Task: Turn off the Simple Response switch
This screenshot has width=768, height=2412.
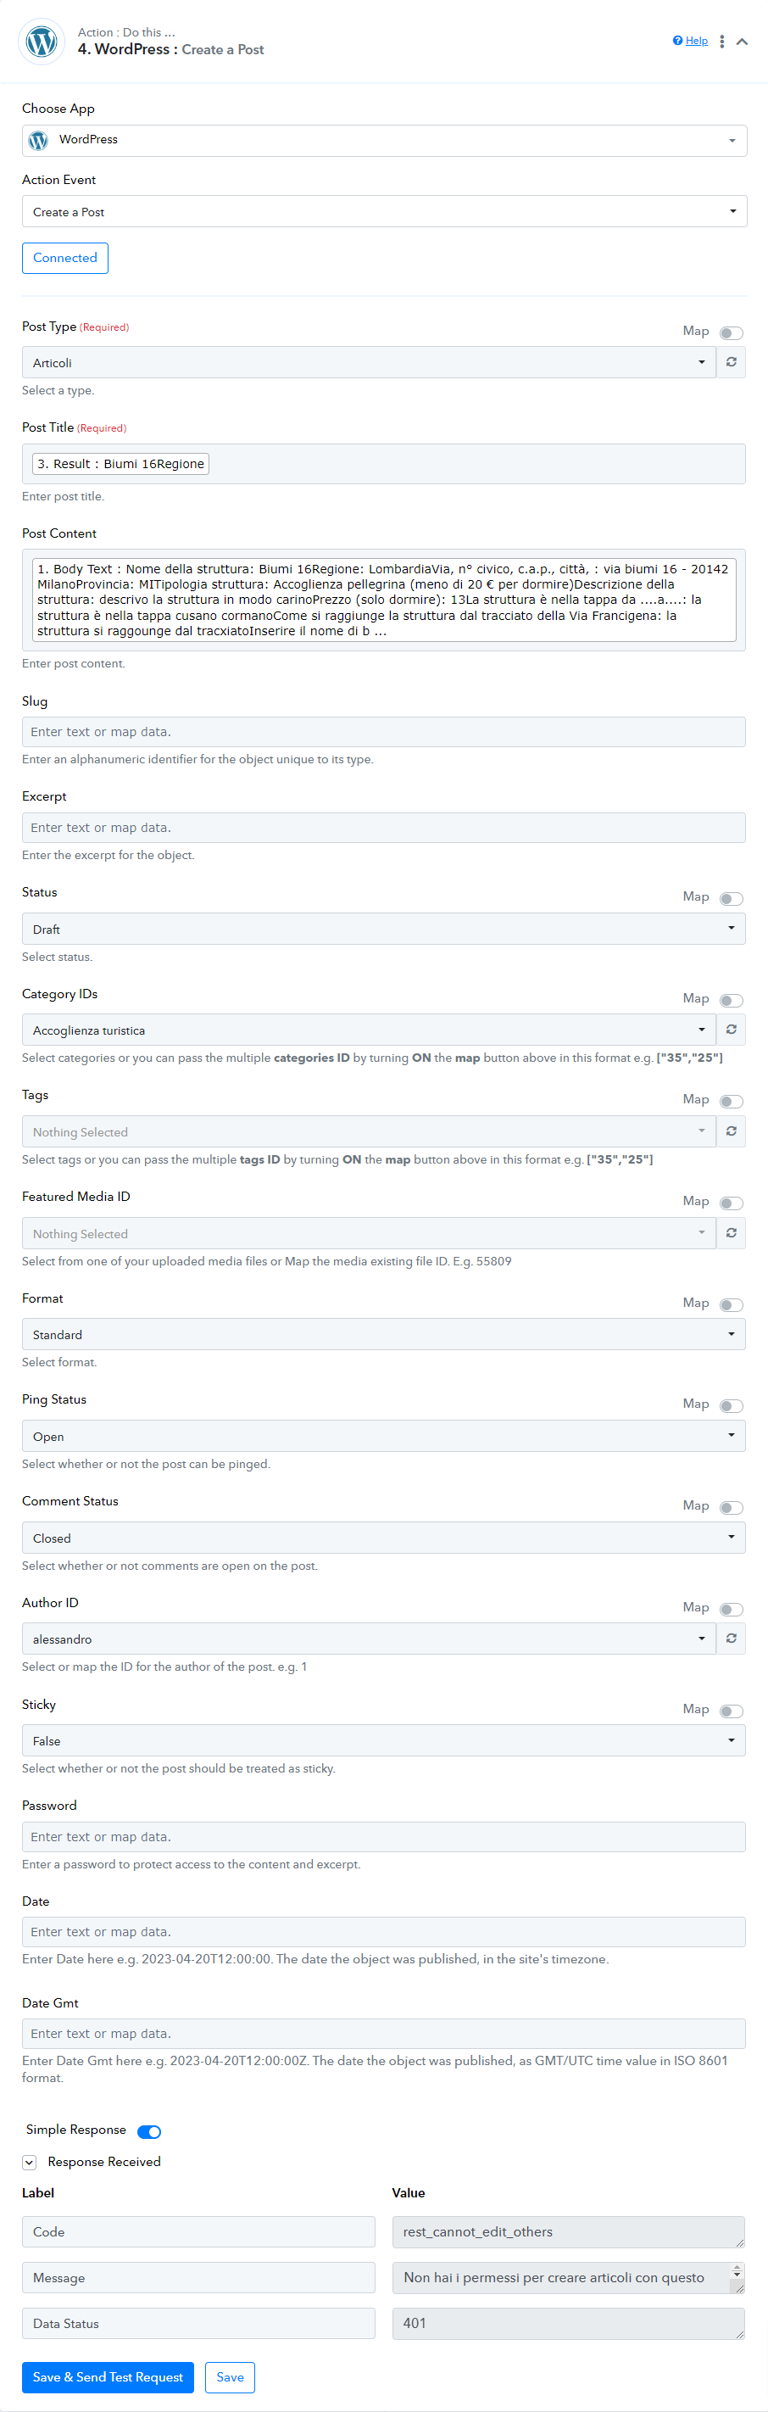Action: [x=148, y=2131]
